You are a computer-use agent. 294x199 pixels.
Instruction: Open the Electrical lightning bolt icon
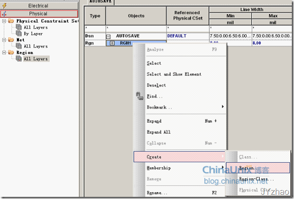click(x=5, y=6)
